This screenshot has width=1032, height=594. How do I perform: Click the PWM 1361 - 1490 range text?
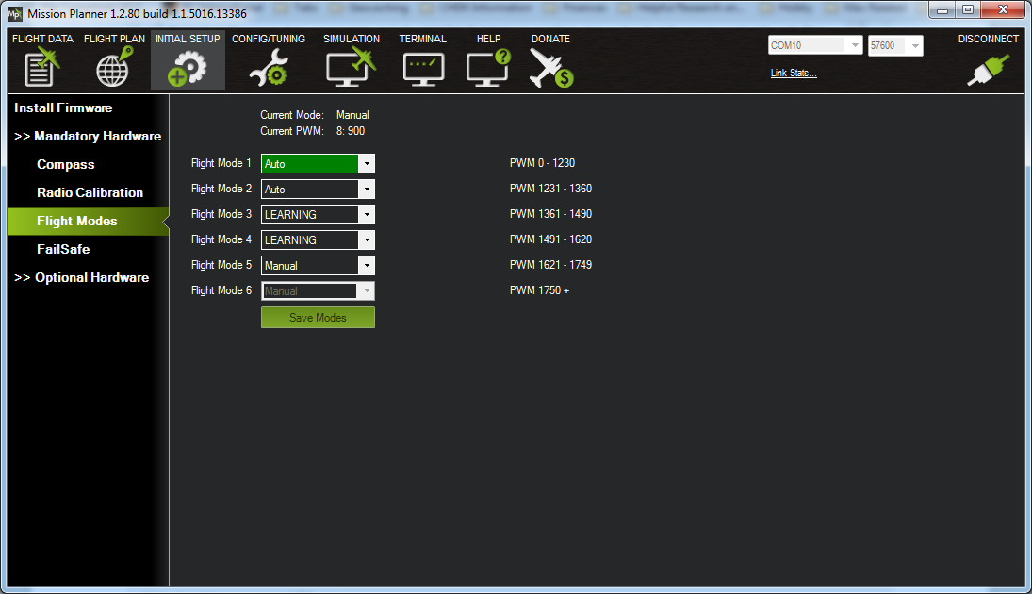tap(551, 214)
